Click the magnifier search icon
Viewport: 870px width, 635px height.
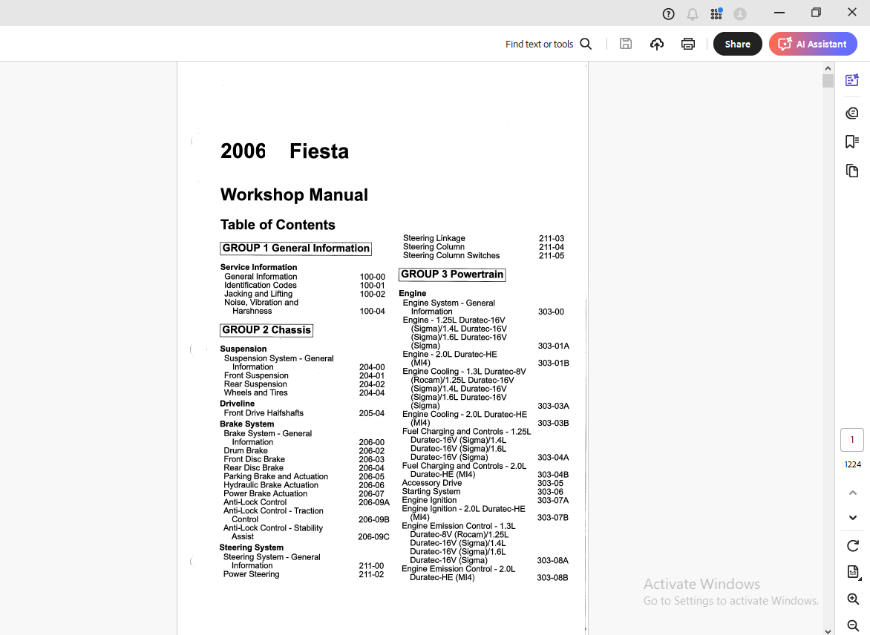(x=586, y=44)
